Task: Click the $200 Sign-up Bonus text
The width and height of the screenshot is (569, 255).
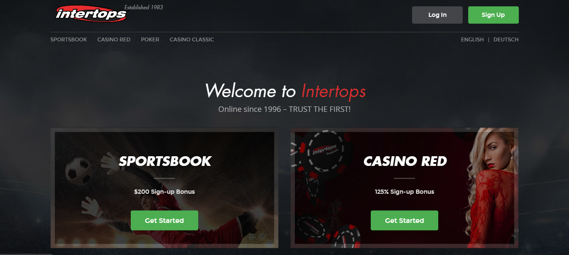Action: pos(164,192)
